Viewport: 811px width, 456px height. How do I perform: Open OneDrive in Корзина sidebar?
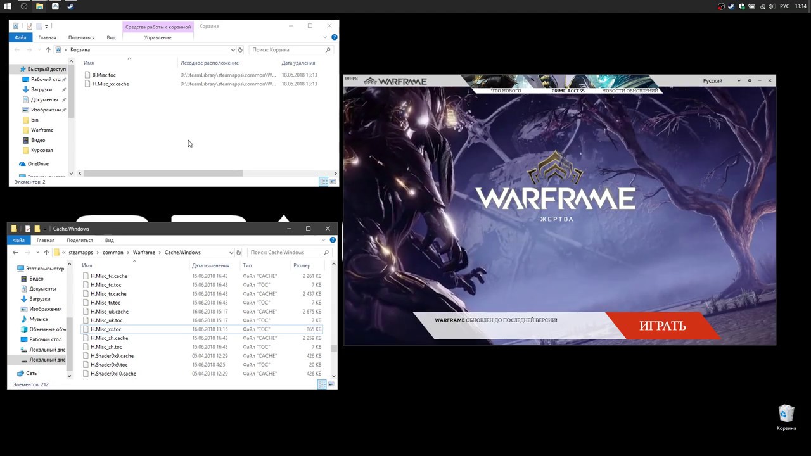point(38,164)
